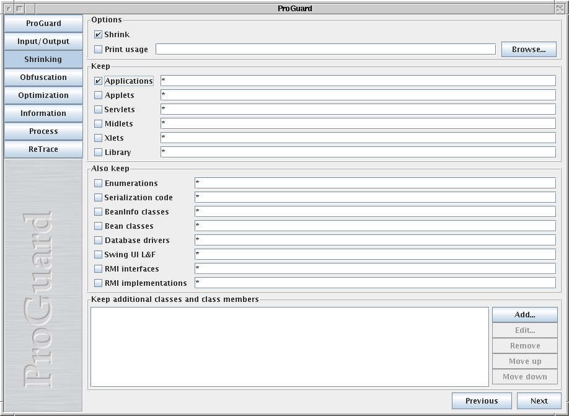Open the window menu icon in title bar
Image resolution: width=569 pixels, height=416 pixels.
click(8, 9)
